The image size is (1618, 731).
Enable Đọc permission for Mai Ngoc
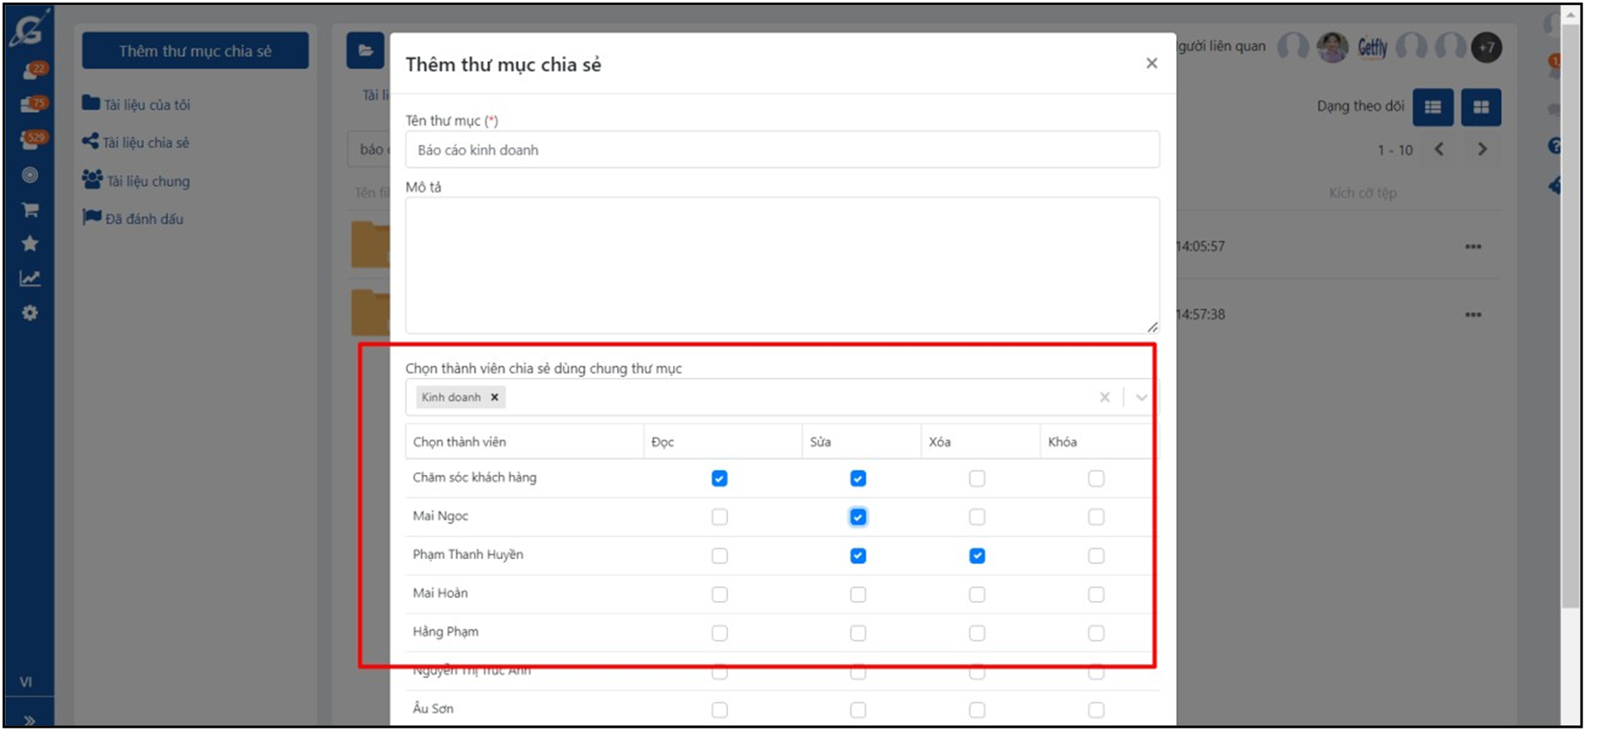(x=719, y=517)
